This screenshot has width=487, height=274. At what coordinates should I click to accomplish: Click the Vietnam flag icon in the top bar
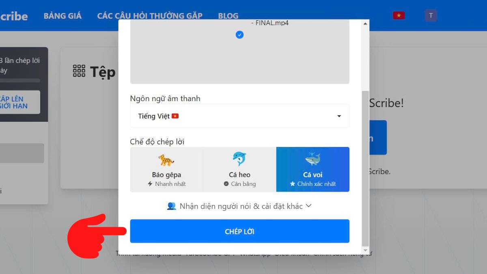point(399,15)
